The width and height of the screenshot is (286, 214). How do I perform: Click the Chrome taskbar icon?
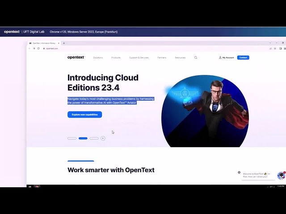coord(37,186)
